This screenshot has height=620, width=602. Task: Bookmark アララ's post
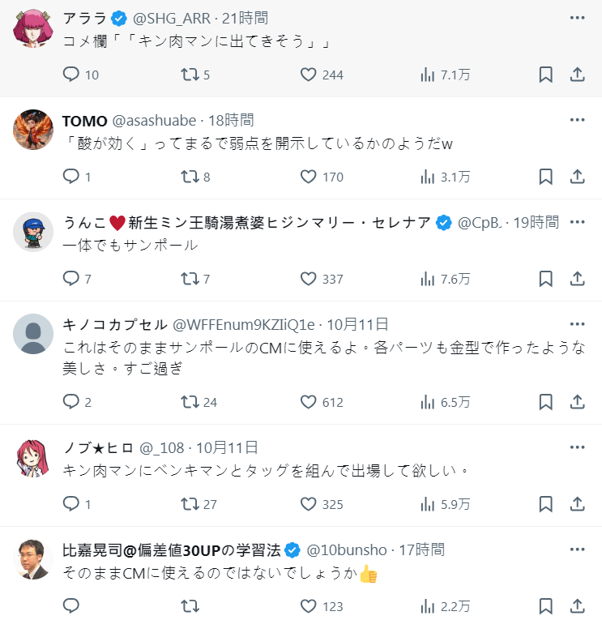(546, 75)
